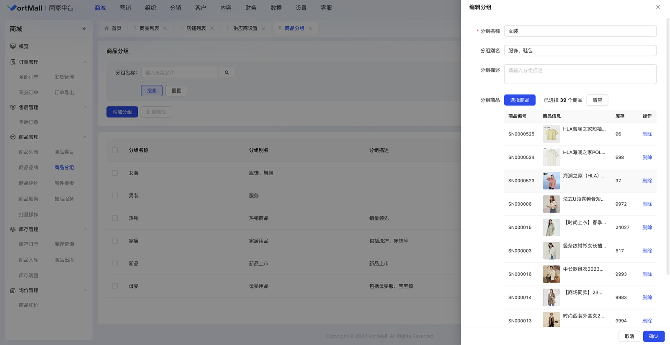The width and height of the screenshot is (670, 345).
Task: Close the 编辑分组 drawer panel
Action: pos(658,7)
